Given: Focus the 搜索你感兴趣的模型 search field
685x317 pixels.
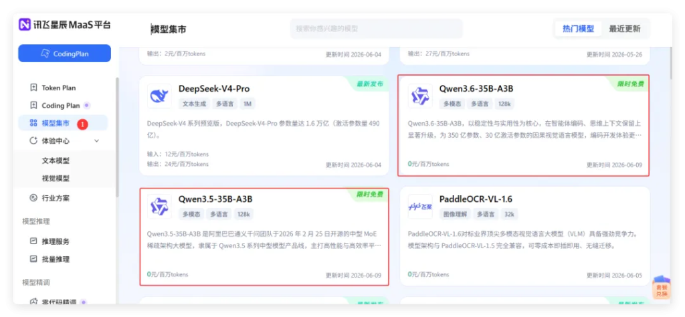Looking at the screenshot, I should pyautogui.click(x=376, y=29).
